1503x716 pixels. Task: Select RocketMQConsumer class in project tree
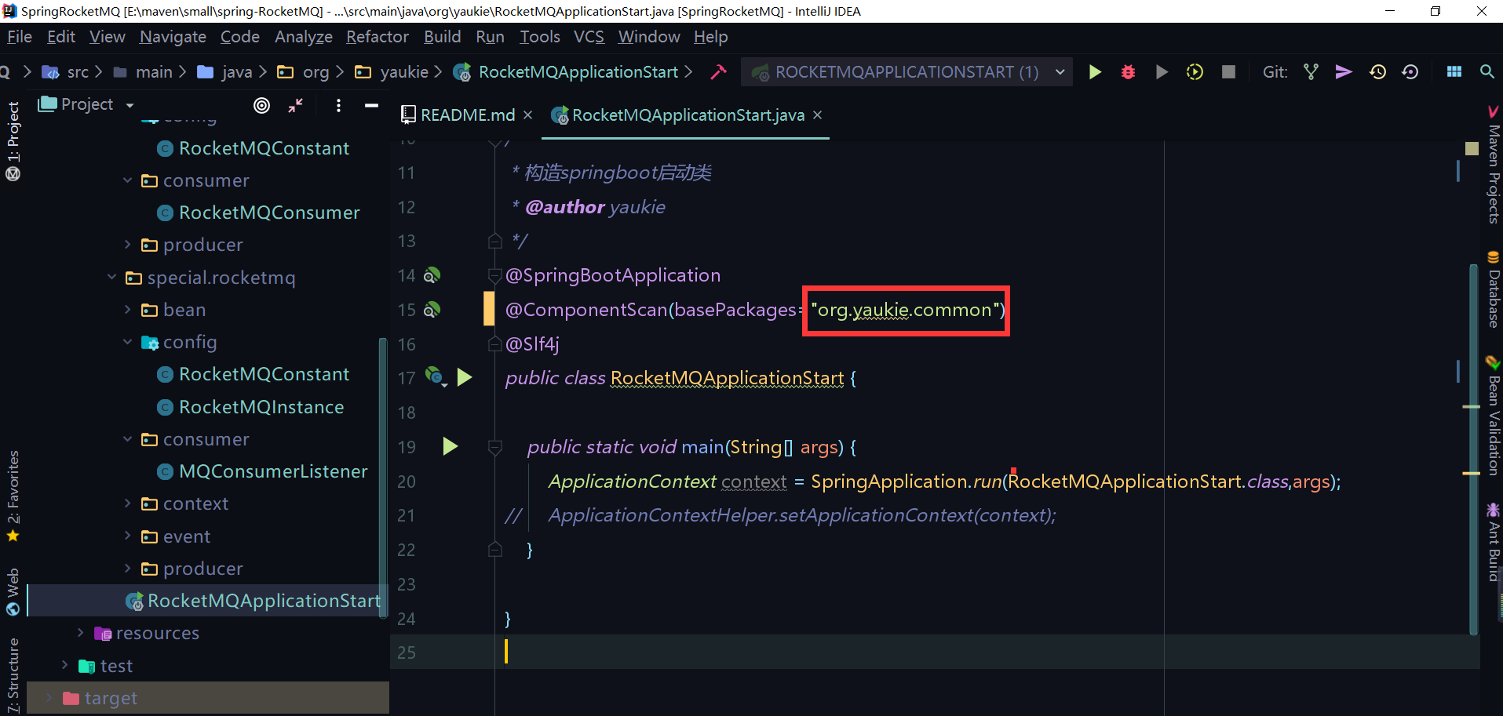(x=269, y=213)
